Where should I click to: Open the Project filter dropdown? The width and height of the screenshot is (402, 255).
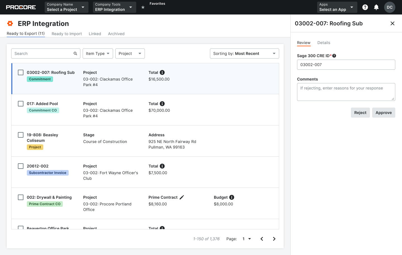click(x=130, y=54)
